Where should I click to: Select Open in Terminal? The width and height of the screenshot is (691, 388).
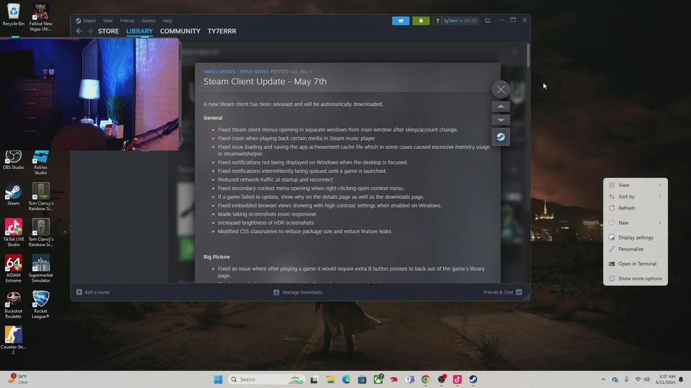[x=635, y=264]
